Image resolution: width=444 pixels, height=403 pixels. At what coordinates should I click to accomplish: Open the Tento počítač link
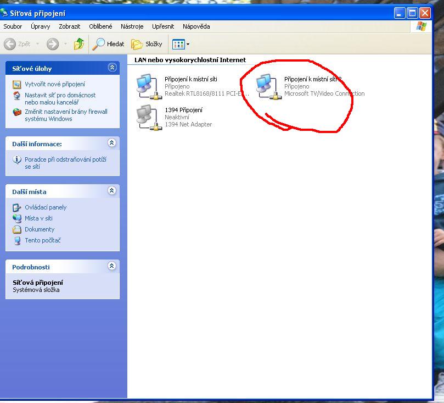pyautogui.click(x=43, y=240)
